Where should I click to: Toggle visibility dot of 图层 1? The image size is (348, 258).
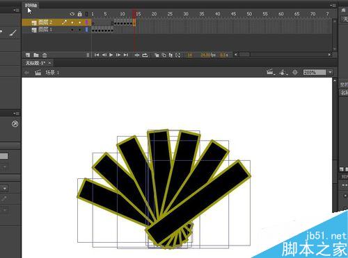coord(72,30)
